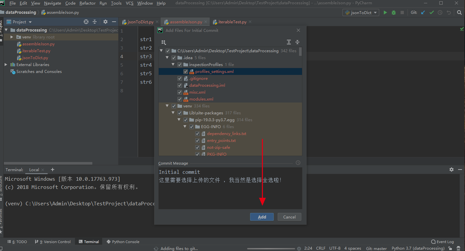Screen dimensions: 465x251
Task: Click Add button in commit dialog
Action: tap(262, 217)
